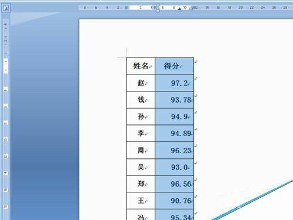Viewport: 293px width, 220px height.
Task: Click the vertical ruler on the left
Action: coord(6,119)
